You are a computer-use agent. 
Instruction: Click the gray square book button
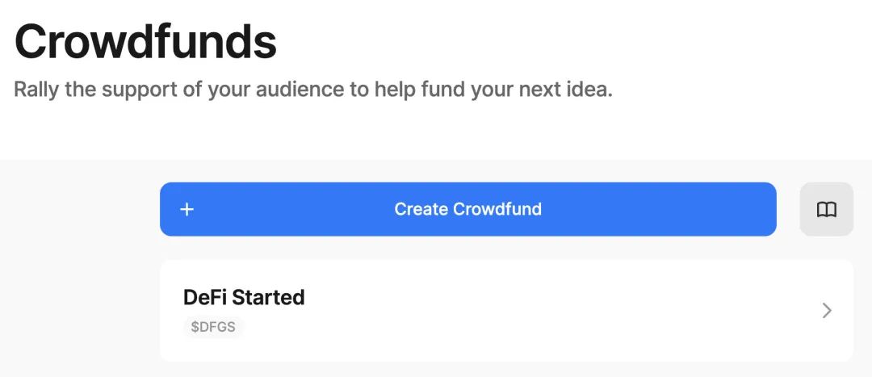827,209
